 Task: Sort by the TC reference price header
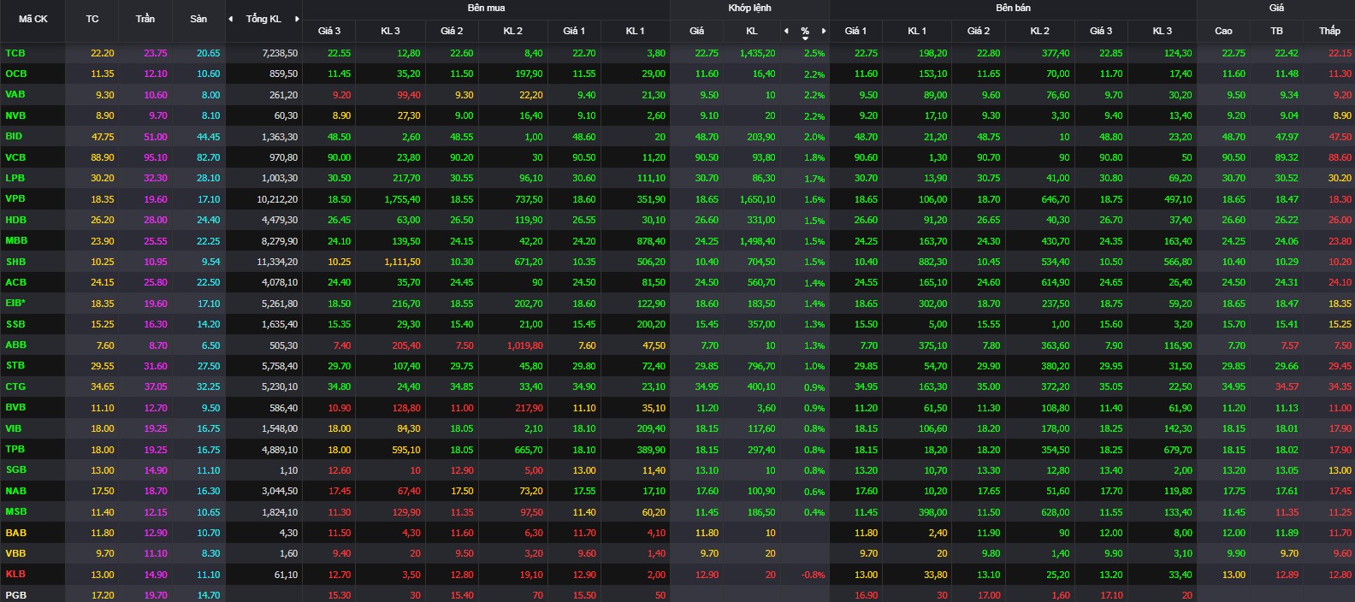click(92, 19)
